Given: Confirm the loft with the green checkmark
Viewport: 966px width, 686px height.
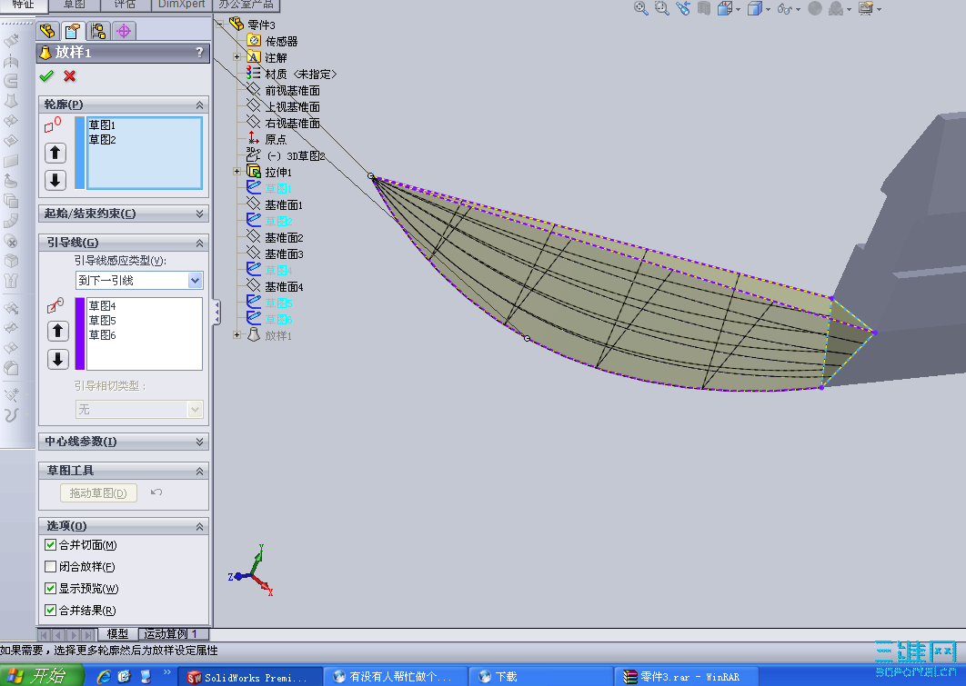Looking at the screenshot, I should (x=46, y=76).
